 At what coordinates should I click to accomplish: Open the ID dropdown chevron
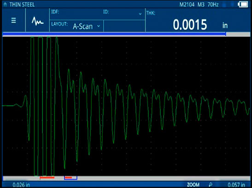[140, 14]
